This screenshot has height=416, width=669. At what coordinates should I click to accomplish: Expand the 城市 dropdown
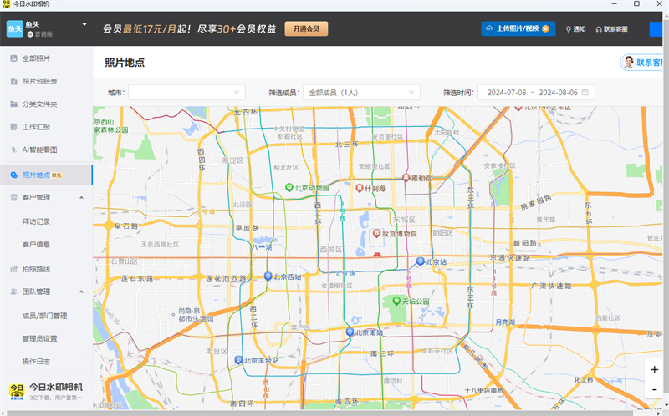tap(186, 92)
